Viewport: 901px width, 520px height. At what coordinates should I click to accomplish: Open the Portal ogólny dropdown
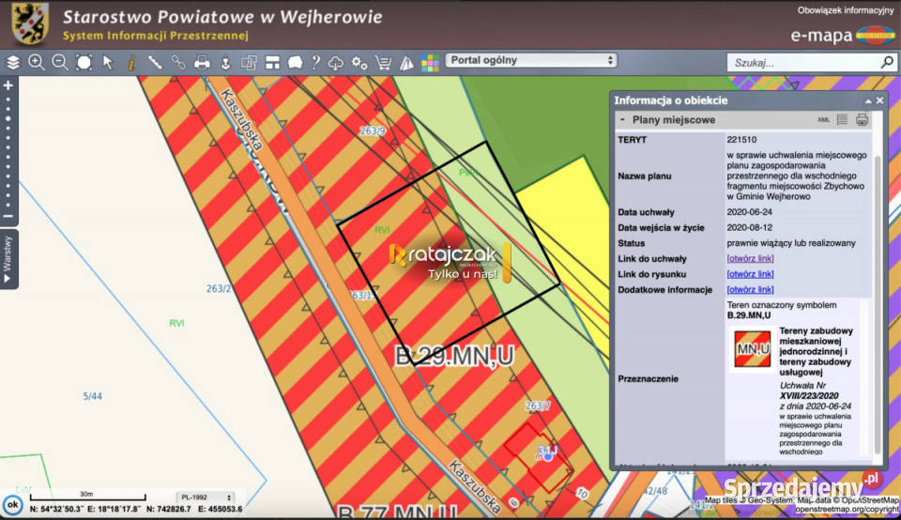coord(531,60)
